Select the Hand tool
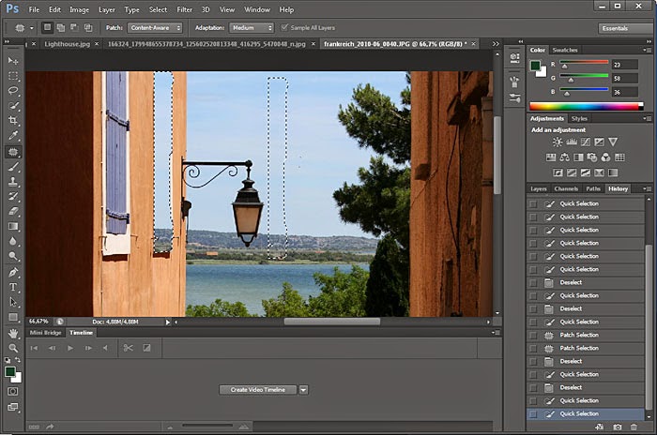657x435 pixels. click(x=13, y=333)
